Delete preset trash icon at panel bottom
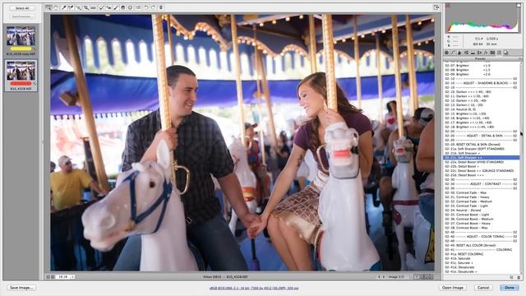The width and height of the screenshot is (526, 296). [x=519, y=277]
